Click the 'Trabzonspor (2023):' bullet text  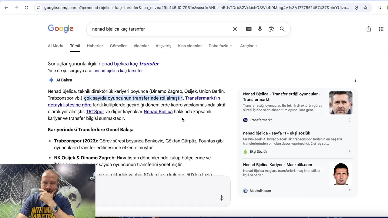coord(76,141)
